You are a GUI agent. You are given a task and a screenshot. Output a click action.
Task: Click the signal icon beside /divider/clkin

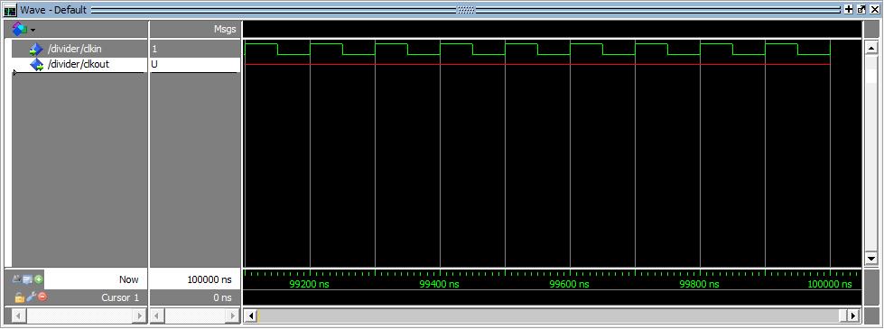pos(37,50)
